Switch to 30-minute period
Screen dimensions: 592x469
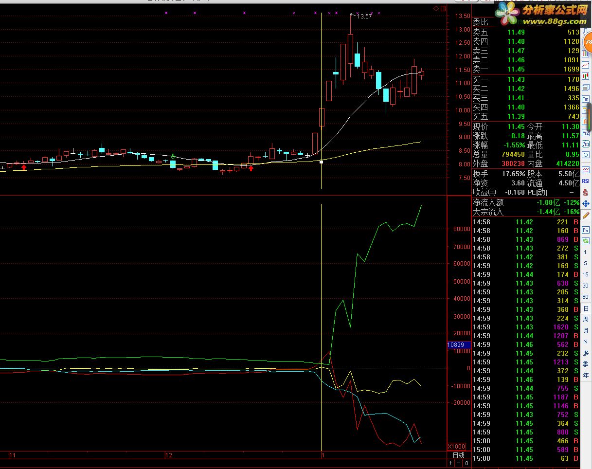pyautogui.click(x=586, y=286)
